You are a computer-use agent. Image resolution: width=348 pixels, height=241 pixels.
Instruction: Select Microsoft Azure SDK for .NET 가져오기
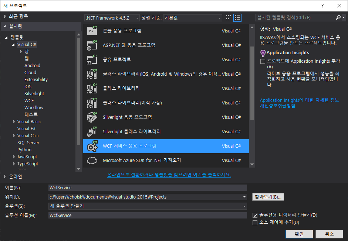click(x=166, y=161)
